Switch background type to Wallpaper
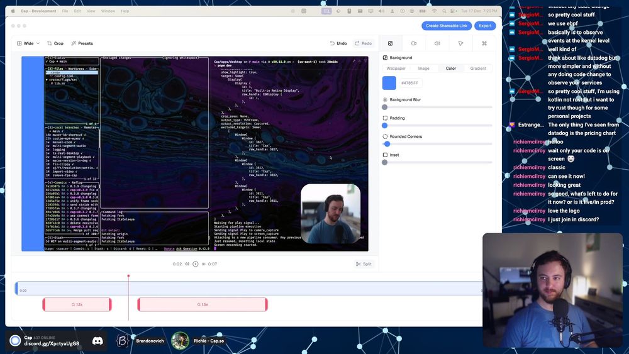Screen dimensions: 629x354 [396, 69]
